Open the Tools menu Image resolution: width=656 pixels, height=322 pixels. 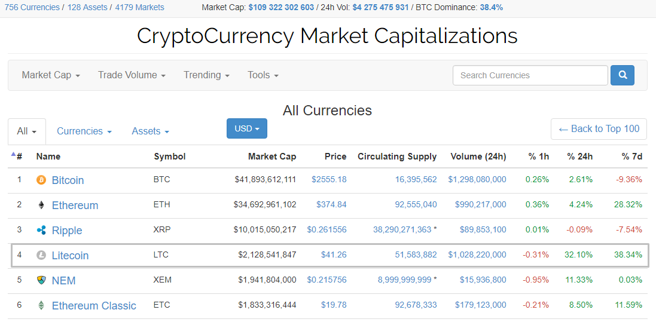[263, 75]
